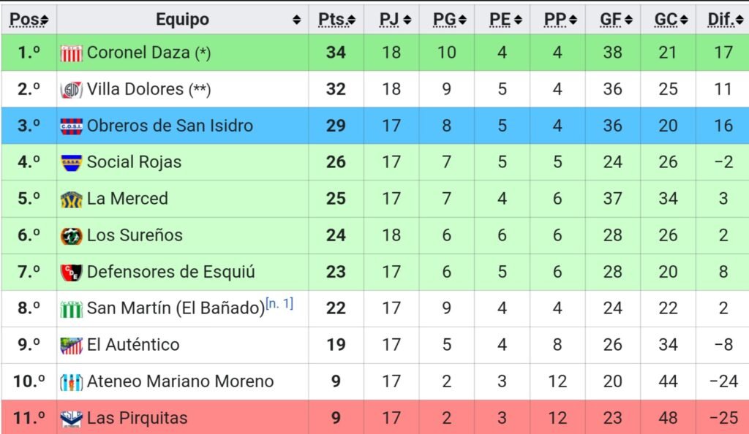Click the San Martín team crest
The image size is (749, 434).
pos(71,309)
